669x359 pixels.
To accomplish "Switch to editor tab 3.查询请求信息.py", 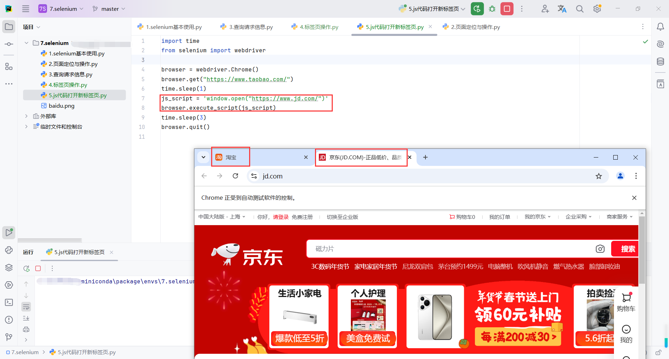I will click(x=247, y=27).
